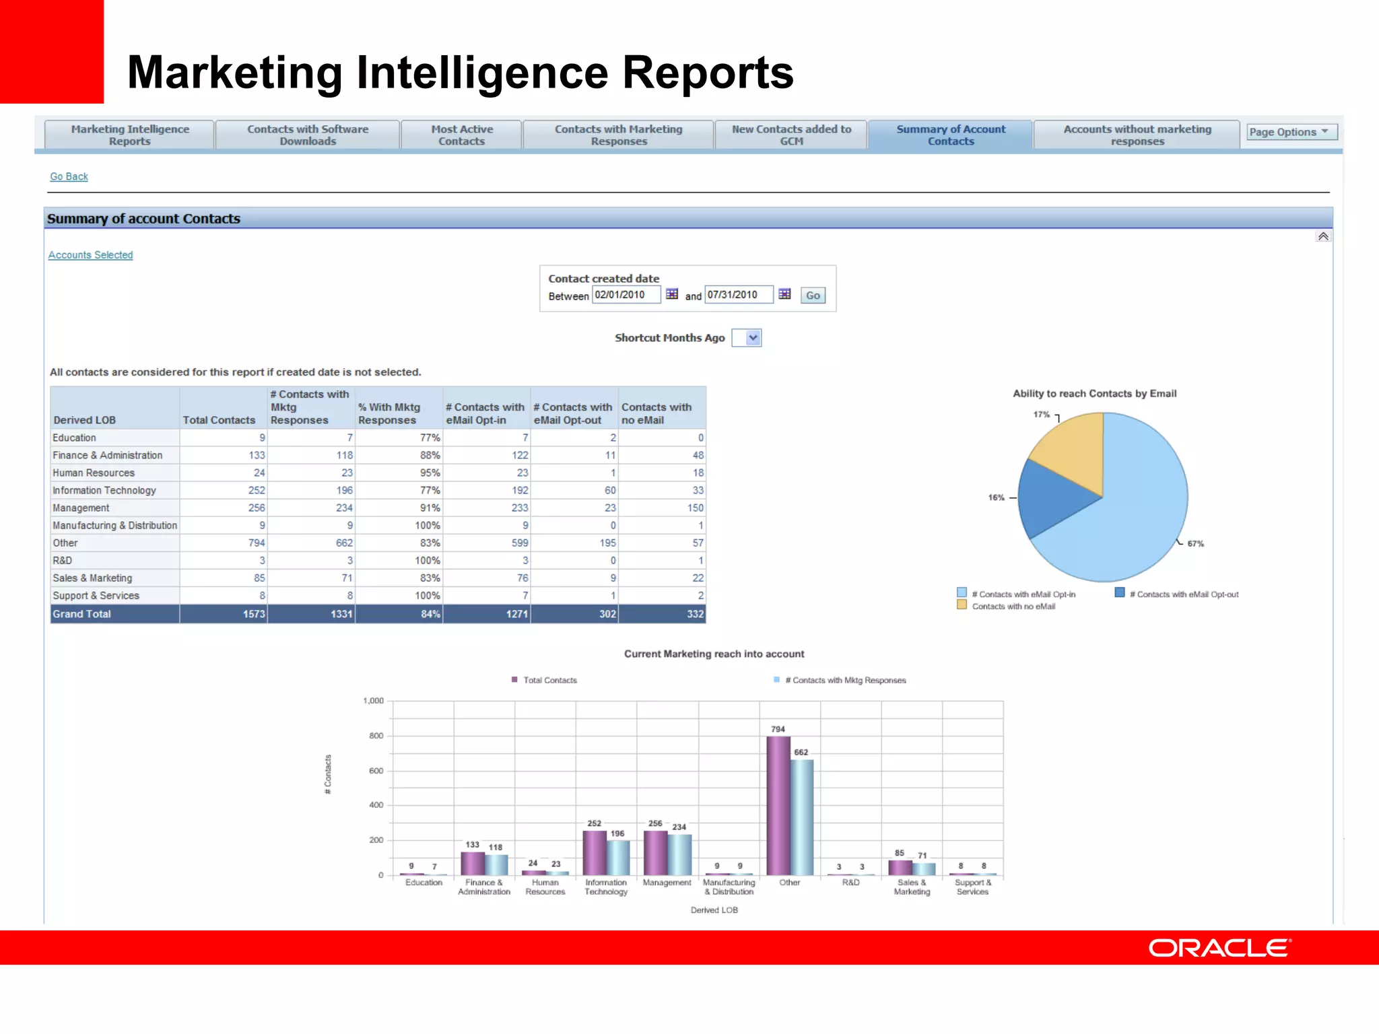Select the Manufacturing & Distribution row label
Screen dimensions: 1379x1034
click(x=115, y=525)
